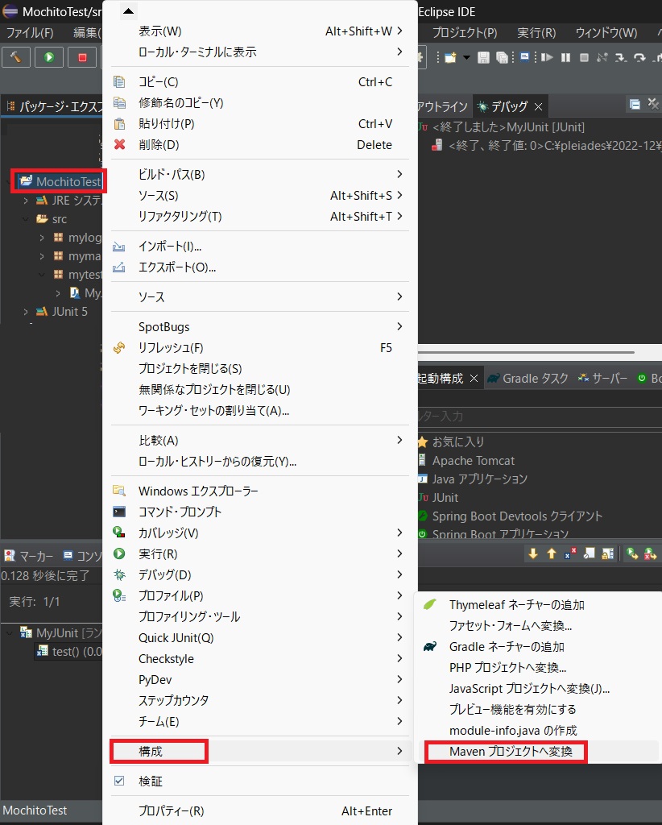Switch to the サーバー tab
Screen dimensions: 662x825
(x=602, y=379)
